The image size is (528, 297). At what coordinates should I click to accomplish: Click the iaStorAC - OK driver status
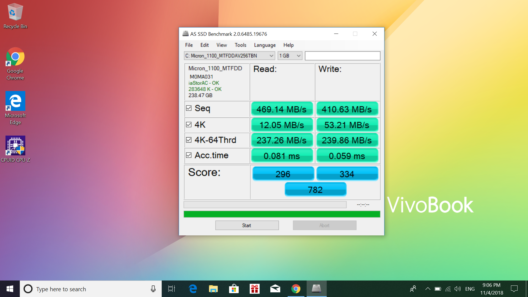(x=204, y=83)
